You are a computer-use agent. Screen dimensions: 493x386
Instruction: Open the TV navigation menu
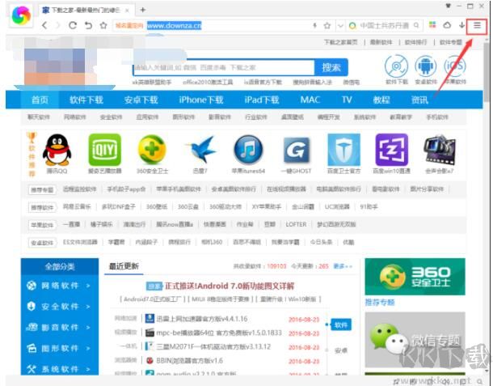(x=347, y=100)
